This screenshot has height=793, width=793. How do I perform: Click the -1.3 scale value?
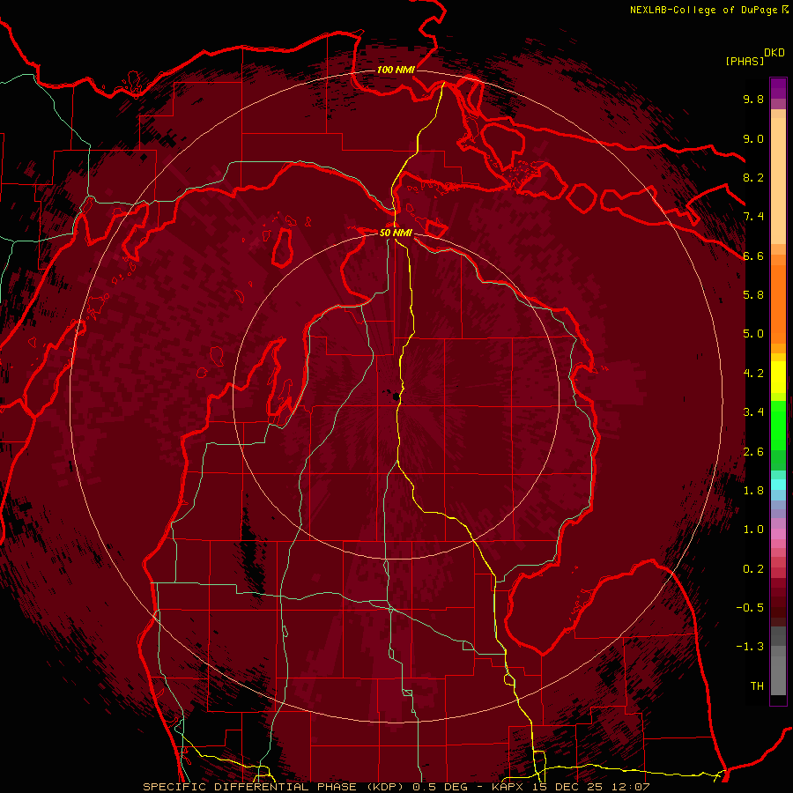pyautogui.click(x=750, y=647)
